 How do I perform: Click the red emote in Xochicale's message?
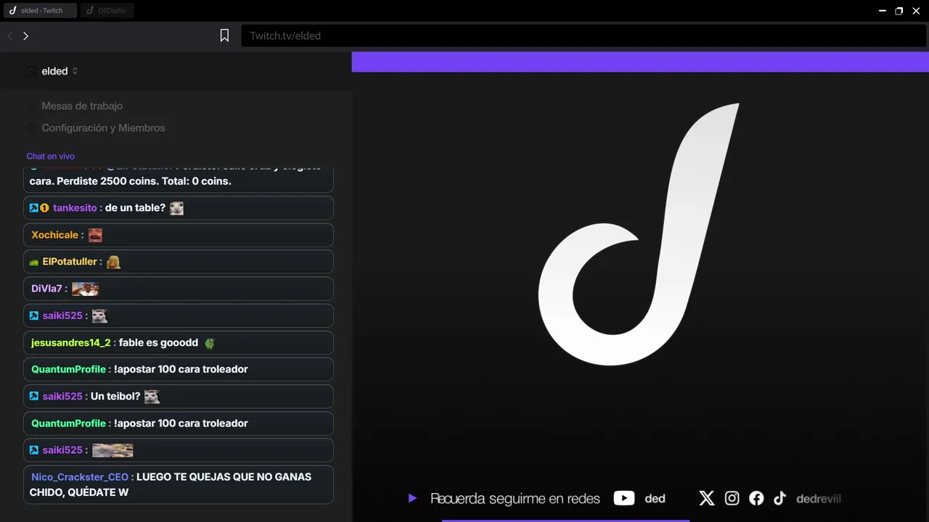click(x=95, y=235)
